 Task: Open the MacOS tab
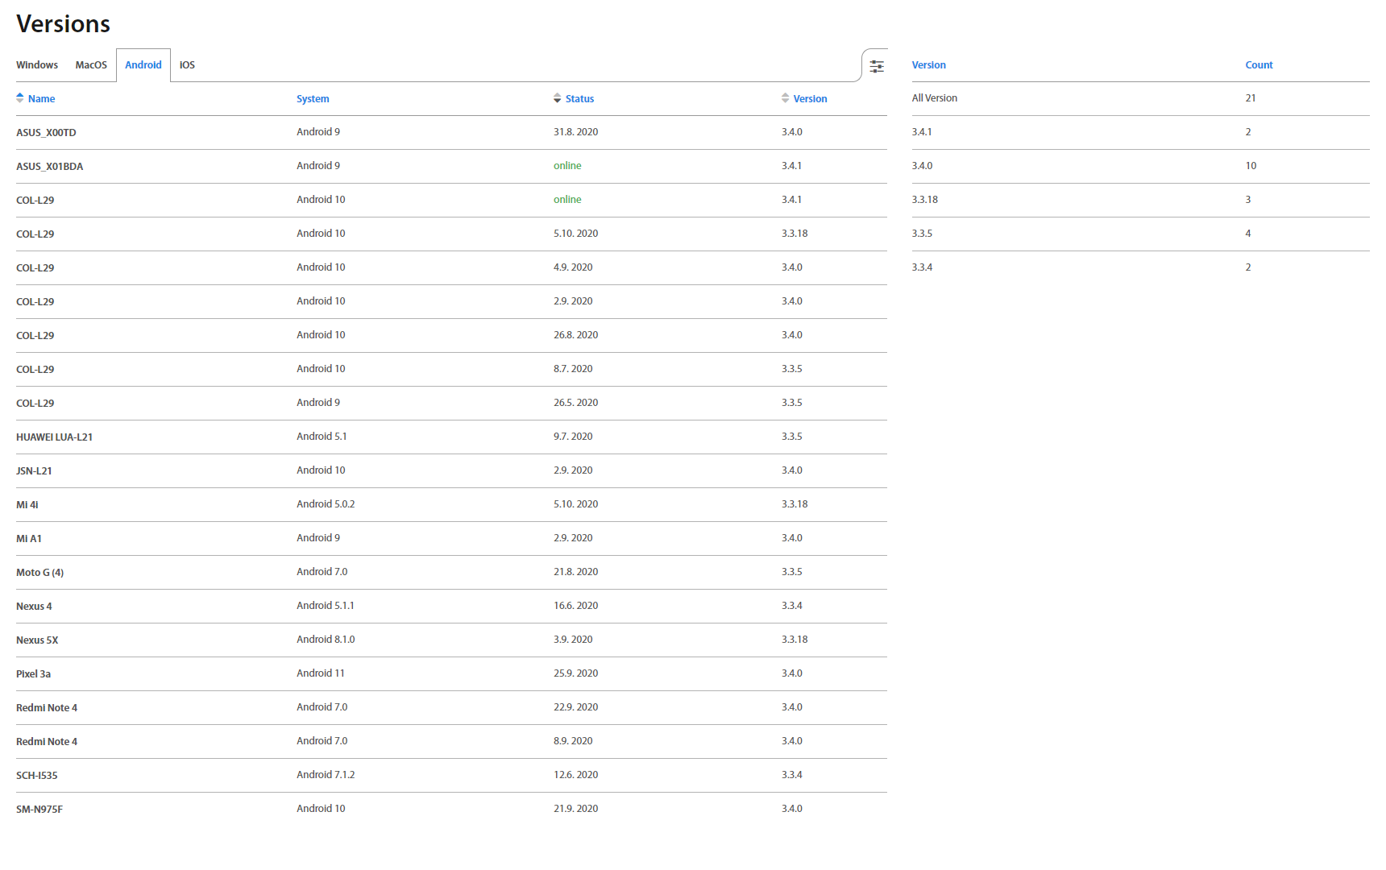pos(91,65)
